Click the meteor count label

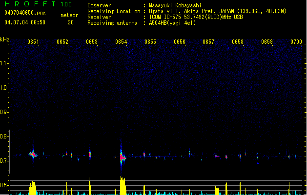[69, 15]
